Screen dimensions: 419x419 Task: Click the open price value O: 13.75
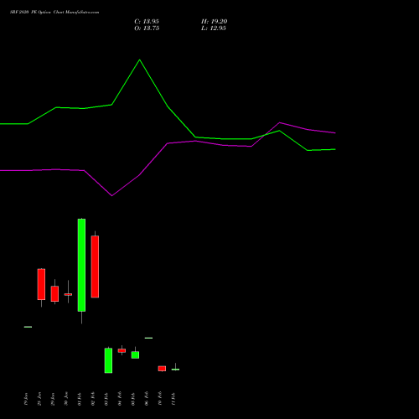pyautogui.click(x=147, y=28)
